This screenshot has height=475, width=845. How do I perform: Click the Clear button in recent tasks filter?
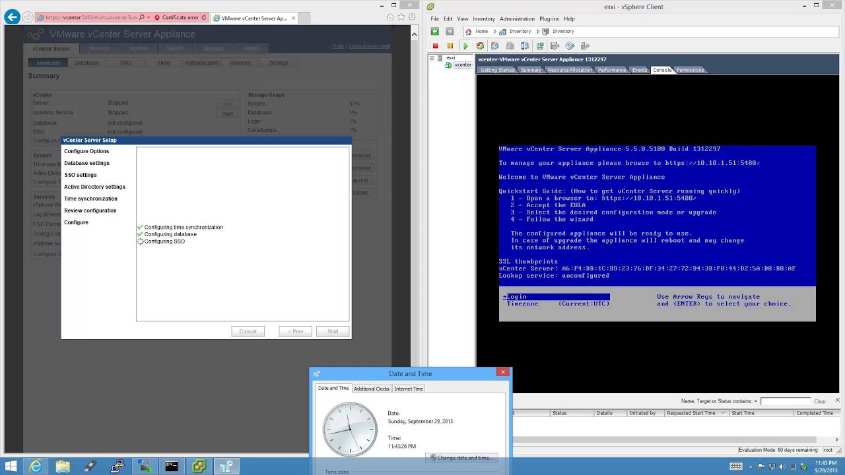coord(820,401)
